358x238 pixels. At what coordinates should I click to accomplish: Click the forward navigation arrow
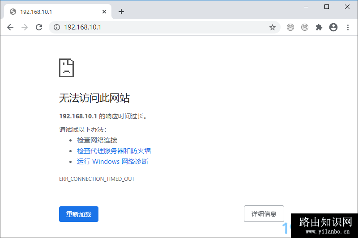[x=25, y=27]
